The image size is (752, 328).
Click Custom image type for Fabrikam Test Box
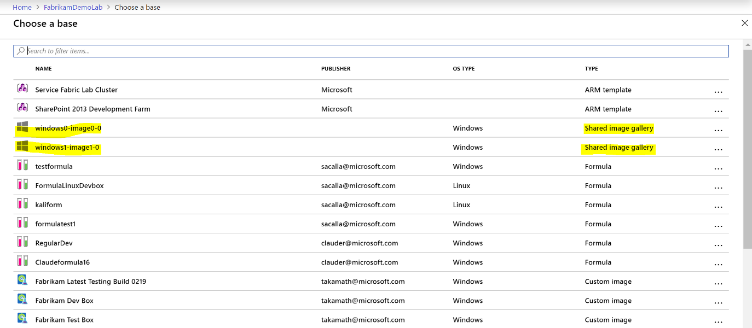(x=608, y=319)
